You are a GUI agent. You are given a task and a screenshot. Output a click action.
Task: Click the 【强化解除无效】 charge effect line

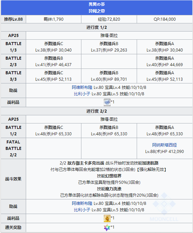coord(109,169)
